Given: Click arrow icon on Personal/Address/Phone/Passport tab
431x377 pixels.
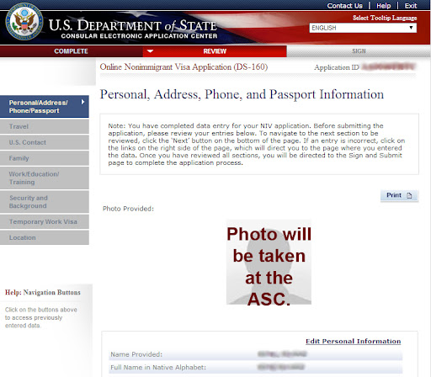Looking at the screenshot, I should tap(82, 102).
